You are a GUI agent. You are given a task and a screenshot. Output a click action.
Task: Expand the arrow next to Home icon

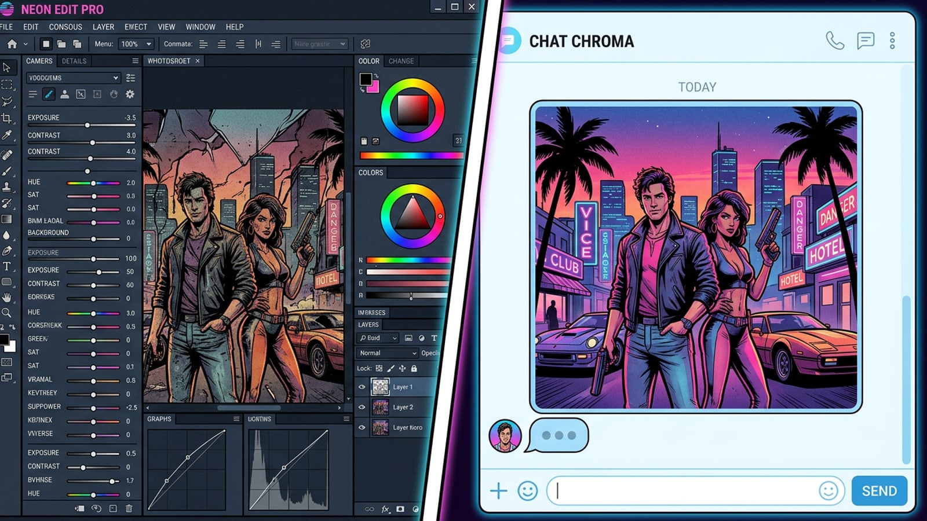tap(25, 44)
